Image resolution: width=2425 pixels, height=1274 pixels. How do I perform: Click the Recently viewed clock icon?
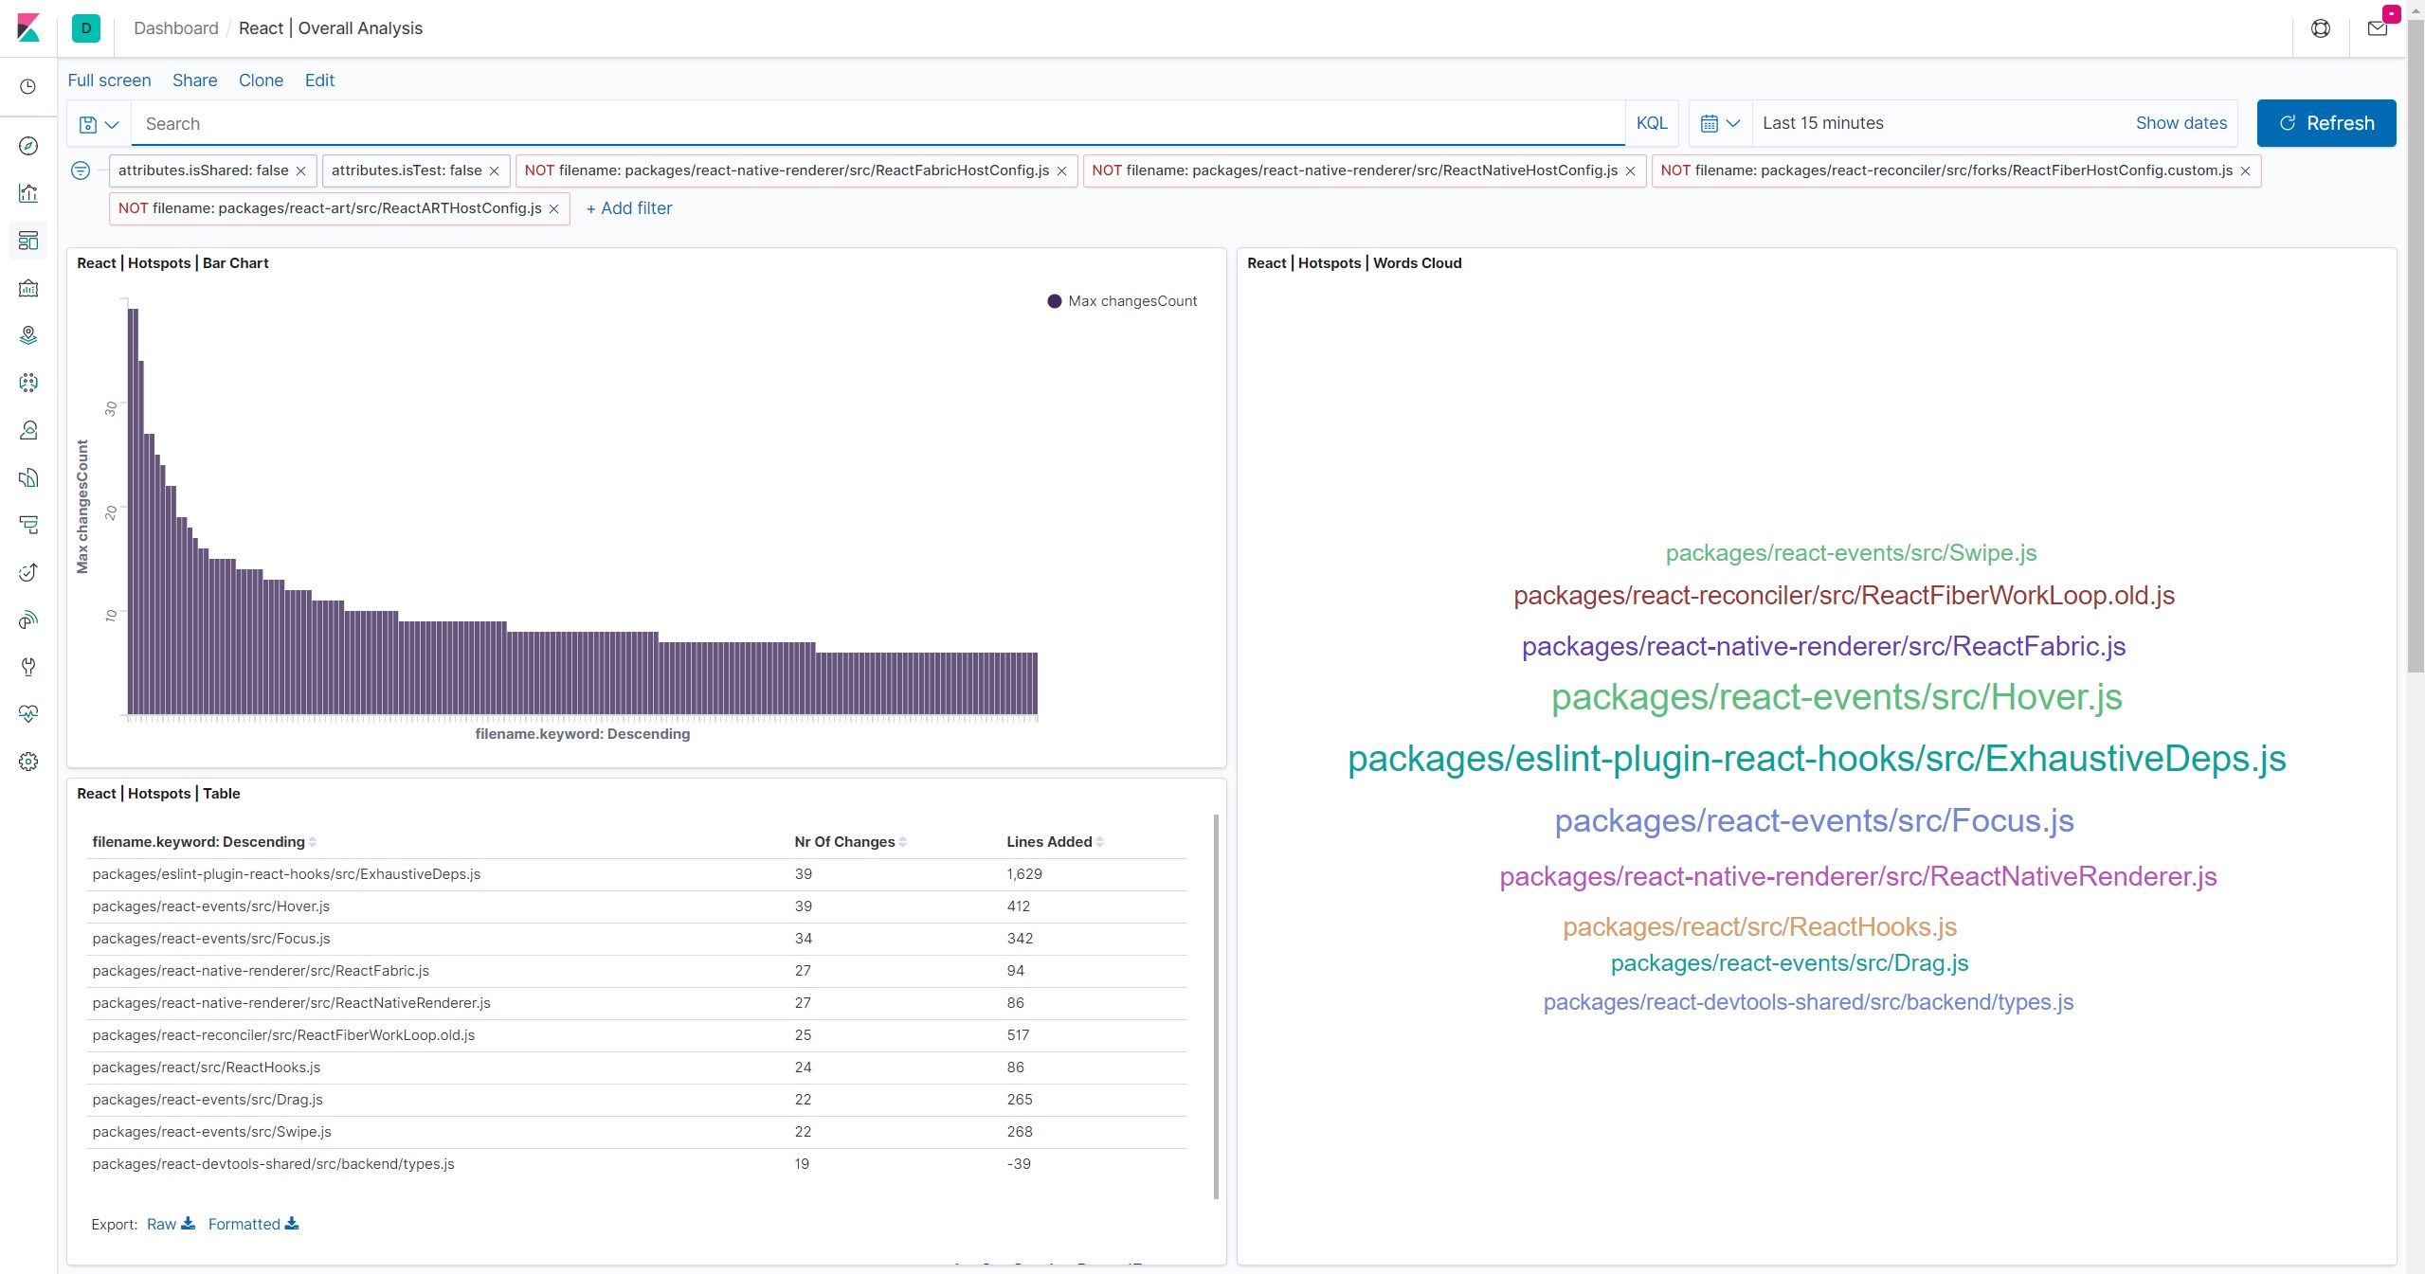28,87
